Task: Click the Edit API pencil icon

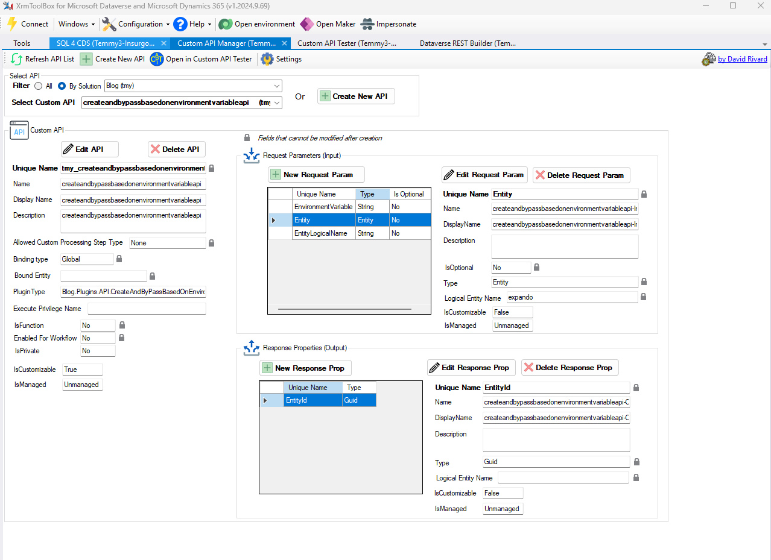Action: coord(68,149)
